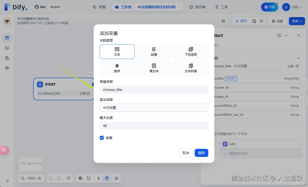The height and width of the screenshot is (187, 308).
Task: Select the hand pan mode tool
Action: pos(107,178)
